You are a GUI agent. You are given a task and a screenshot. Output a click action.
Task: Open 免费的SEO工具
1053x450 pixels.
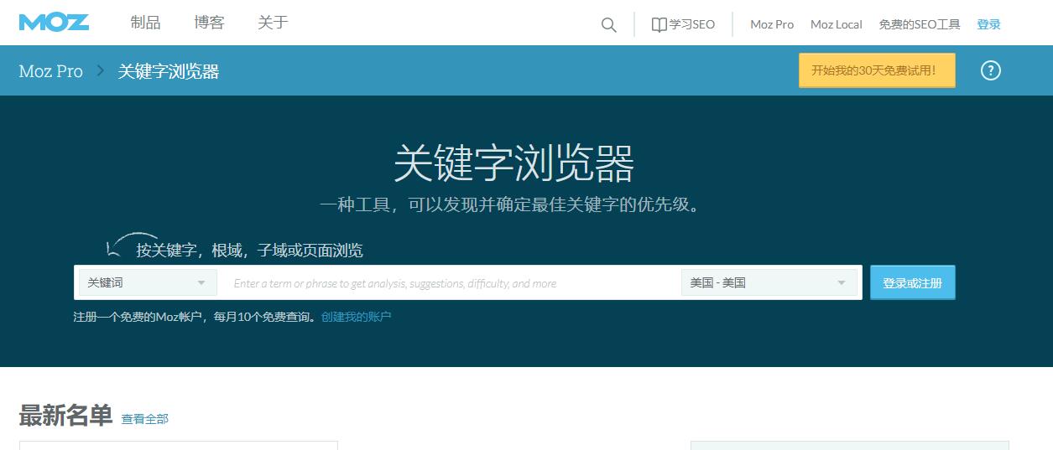pyautogui.click(x=920, y=24)
